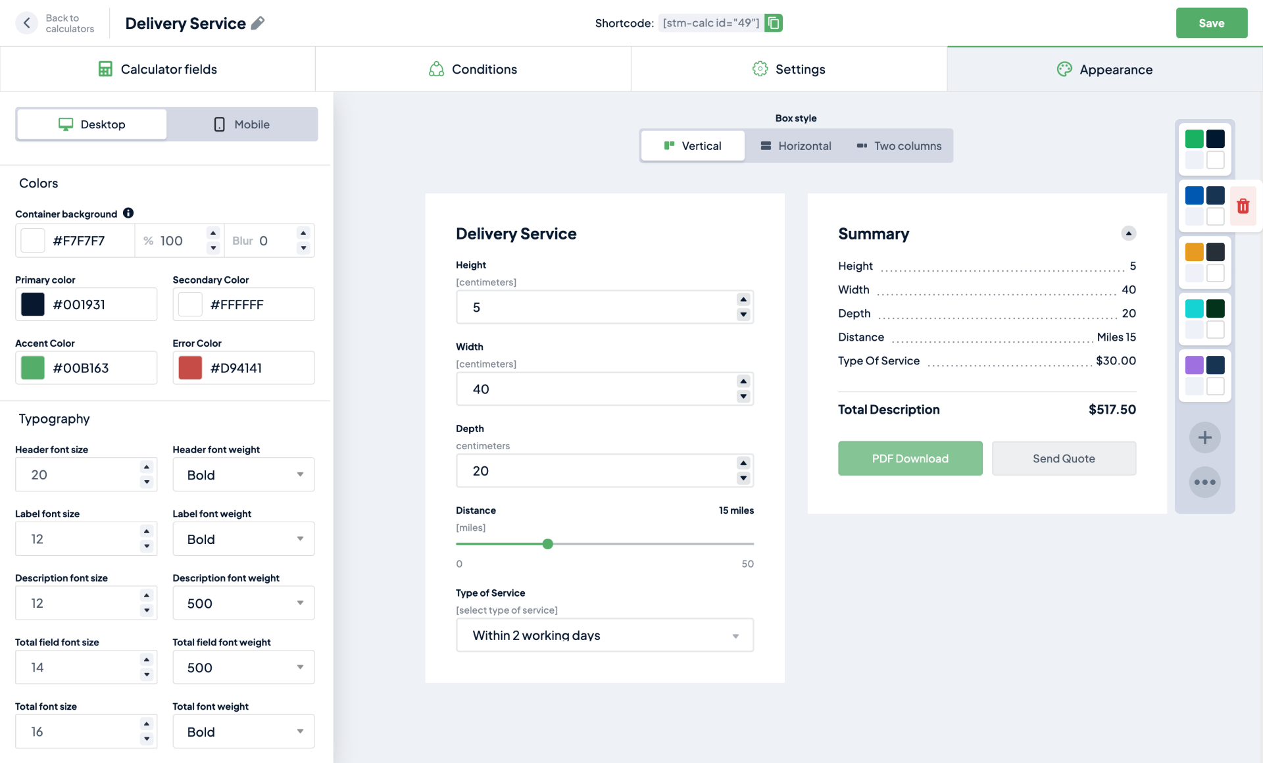Open more options with the ellipsis icon
Image resolution: width=1263 pixels, height=763 pixels.
(1204, 482)
